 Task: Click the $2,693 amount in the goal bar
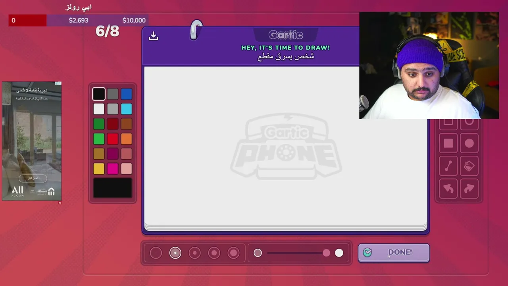point(79,20)
